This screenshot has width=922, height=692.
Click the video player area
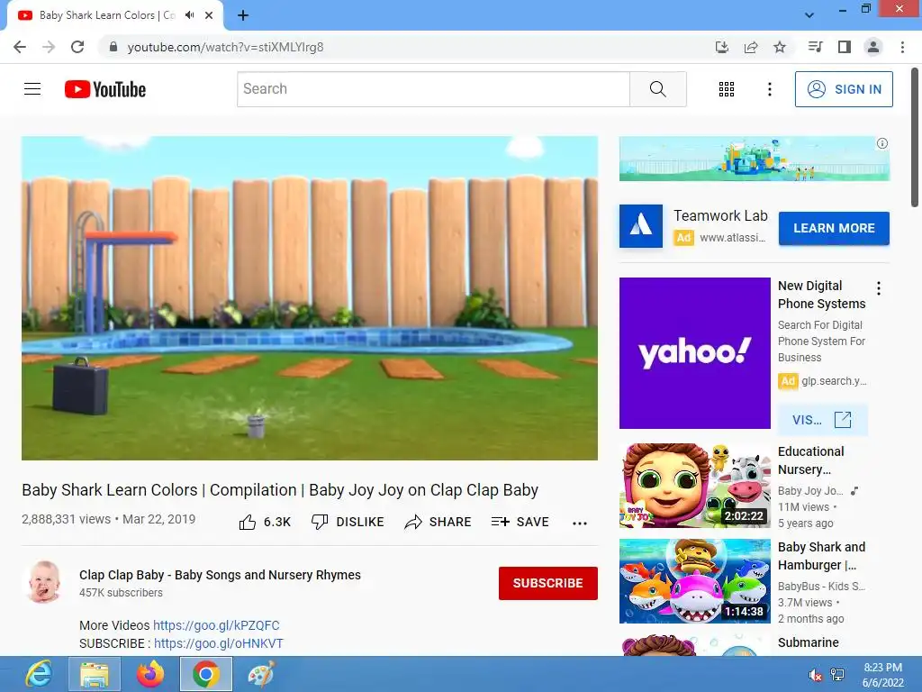click(x=310, y=298)
